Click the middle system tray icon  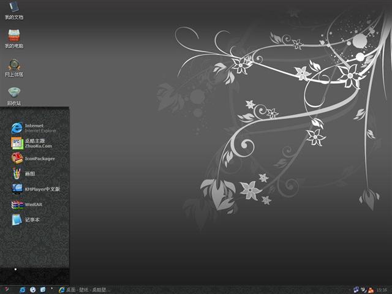(x=363, y=290)
